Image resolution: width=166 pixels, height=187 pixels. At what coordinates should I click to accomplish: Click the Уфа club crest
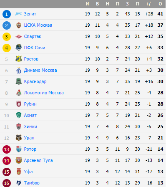point(19,172)
